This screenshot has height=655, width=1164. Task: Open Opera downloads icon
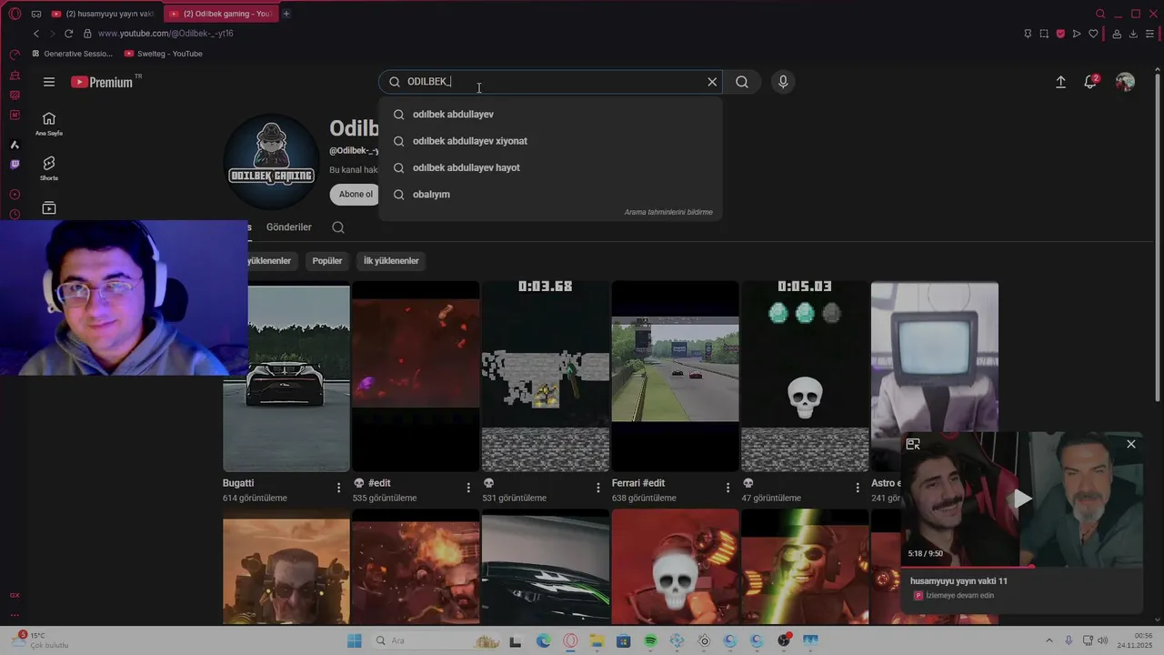(x=1133, y=34)
